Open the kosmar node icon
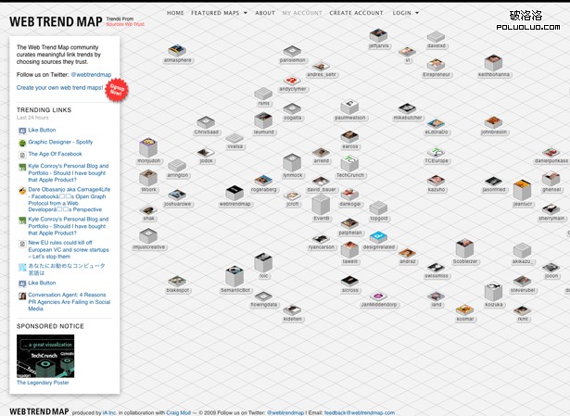 [x=465, y=309]
